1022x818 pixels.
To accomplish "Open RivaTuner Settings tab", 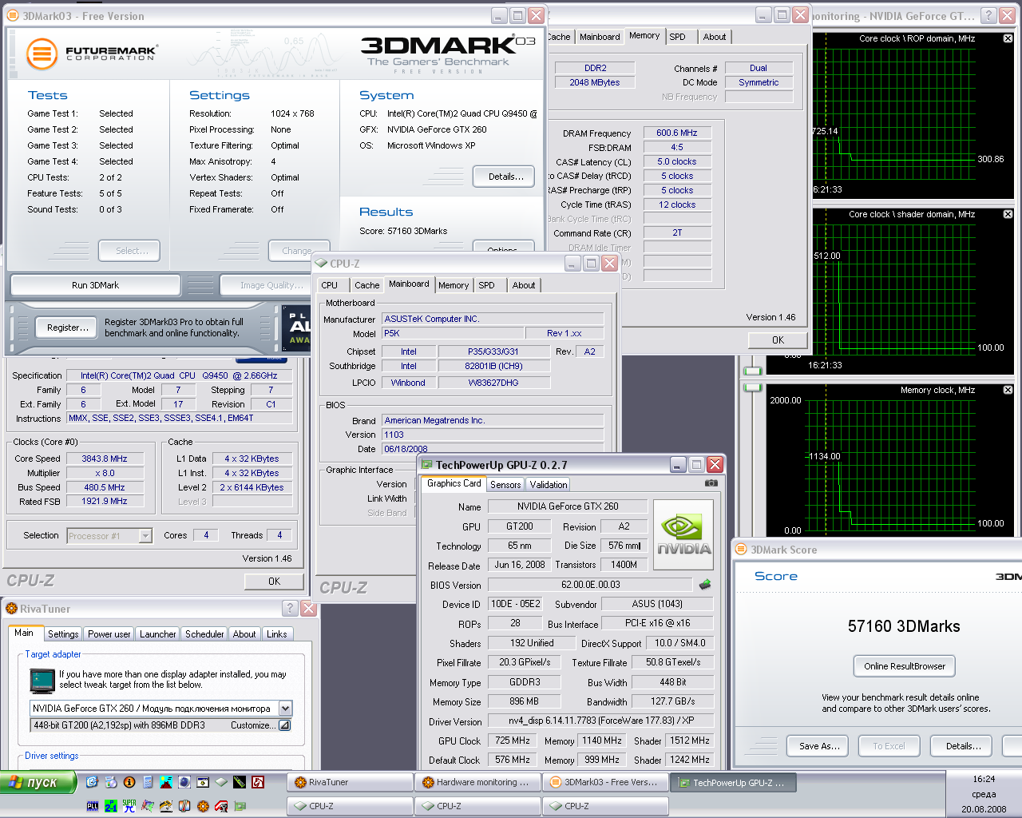I will pyautogui.click(x=63, y=634).
